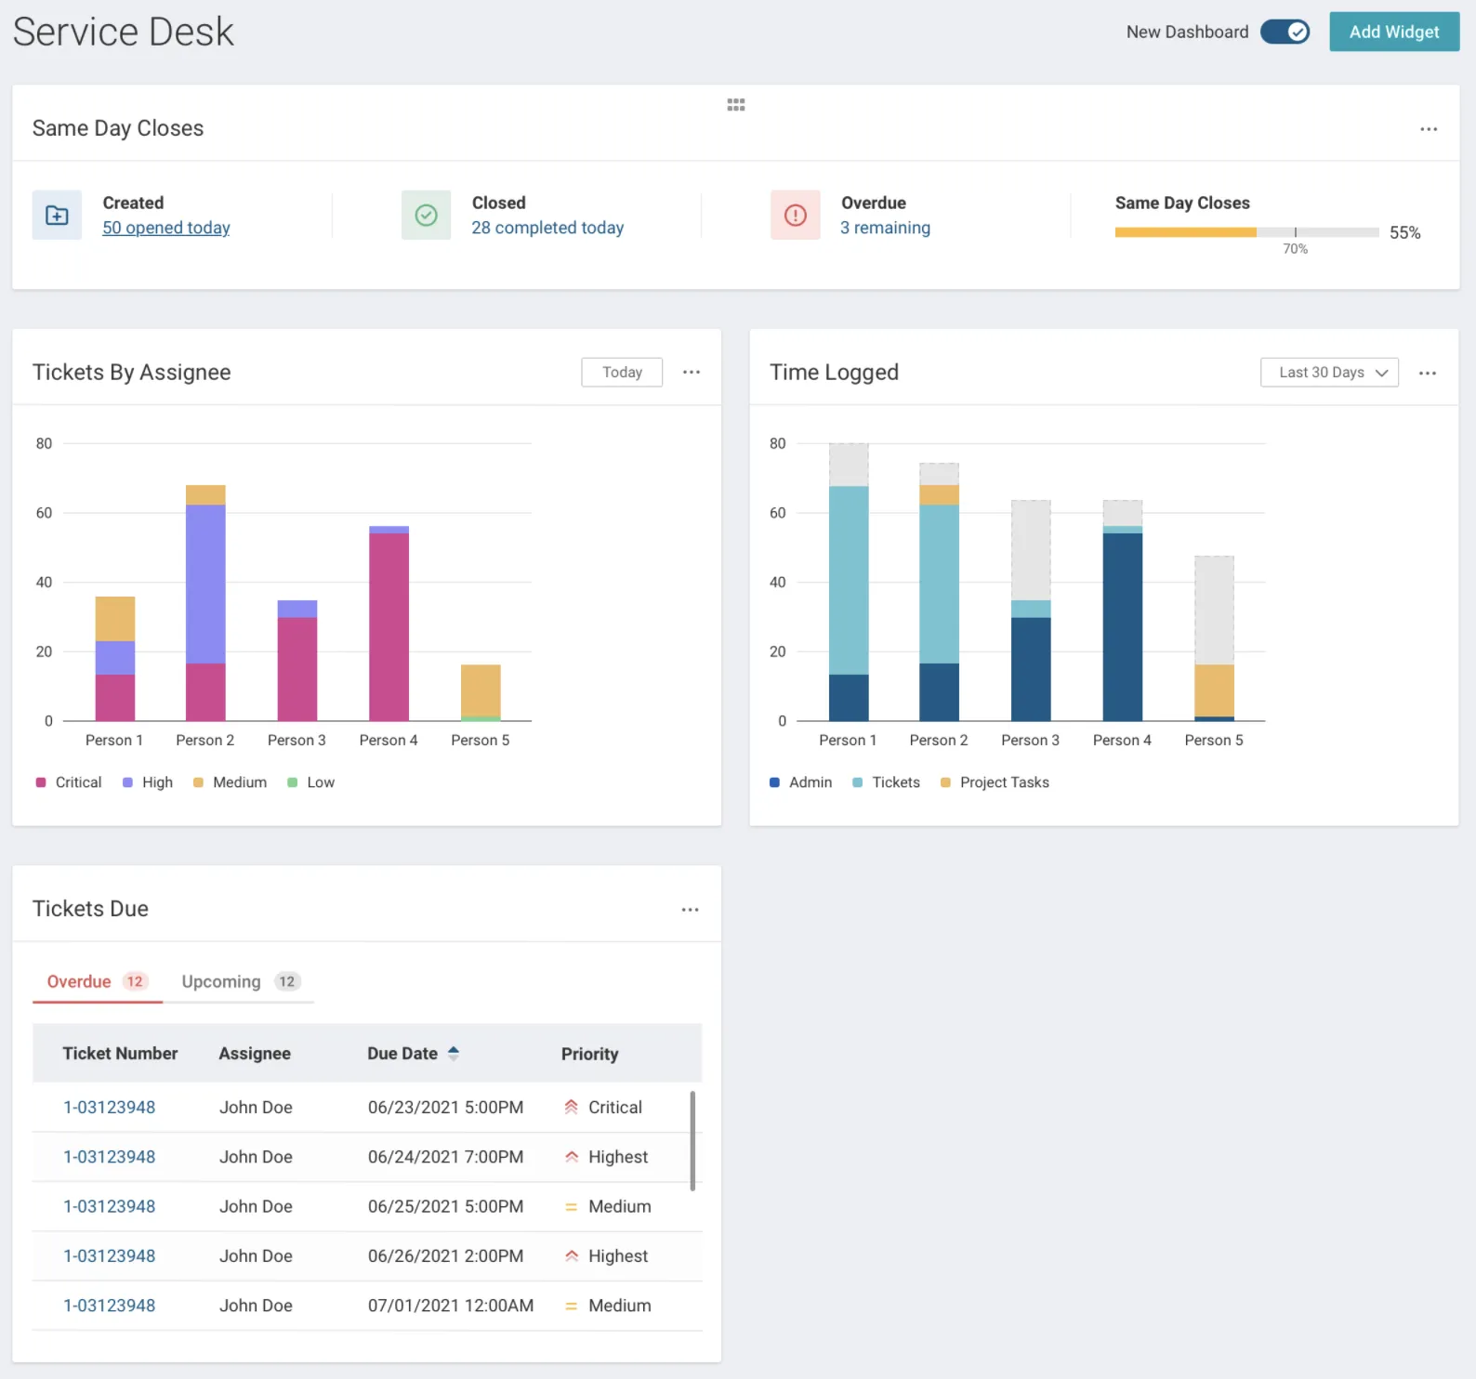Click the Closed green checkmark icon
Image resolution: width=1476 pixels, height=1379 pixels.
point(426,216)
